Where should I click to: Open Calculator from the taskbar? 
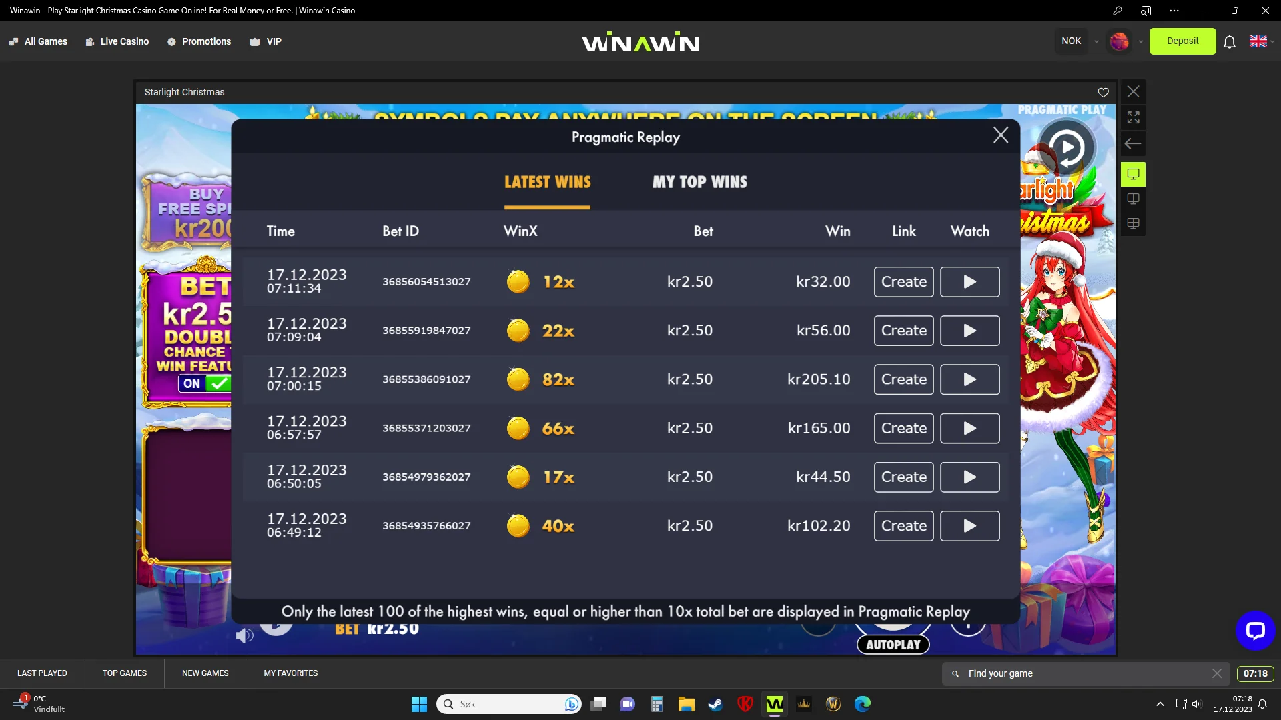click(657, 704)
